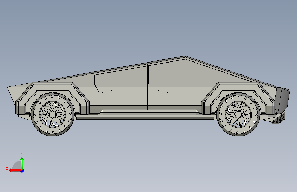Image resolution: width=297 pixels, height=192 pixels.
Task: Click the blue Z axis origin dot
Action: pos(22,170)
